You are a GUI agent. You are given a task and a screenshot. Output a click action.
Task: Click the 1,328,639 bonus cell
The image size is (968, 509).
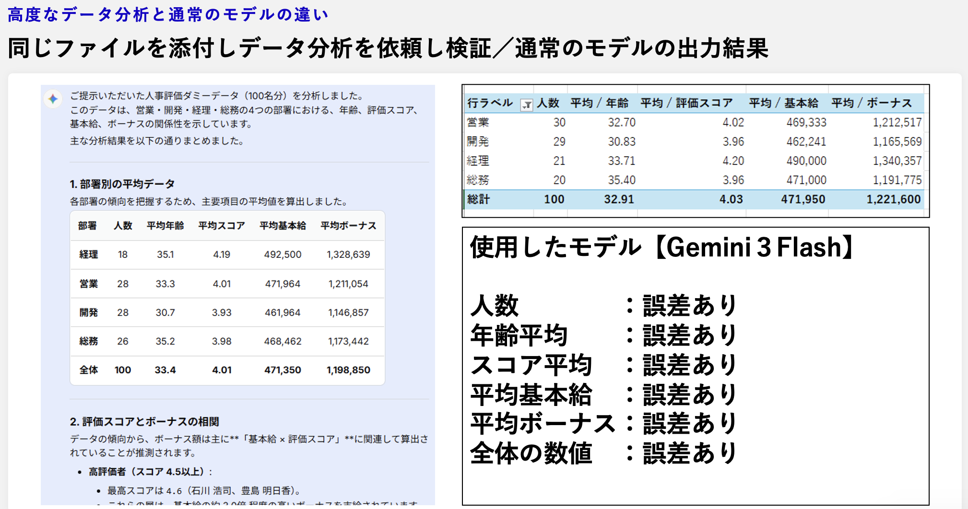point(348,254)
